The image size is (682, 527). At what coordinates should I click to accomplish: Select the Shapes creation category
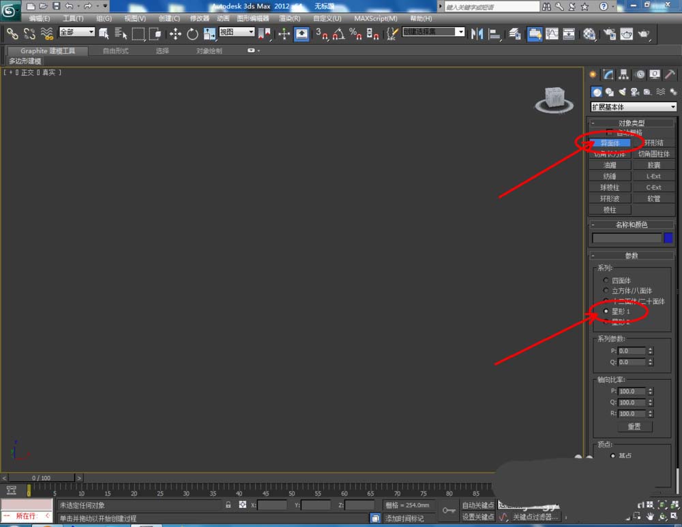point(609,92)
